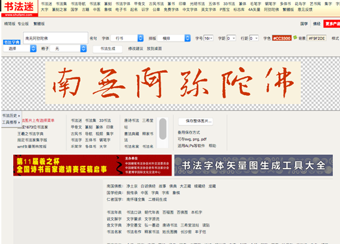Open 免费字体 in second navigation row
This screenshot has height=244, width=340.
(171, 10)
